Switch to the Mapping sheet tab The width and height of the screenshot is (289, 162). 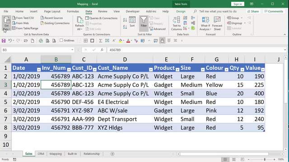(x=56, y=154)
